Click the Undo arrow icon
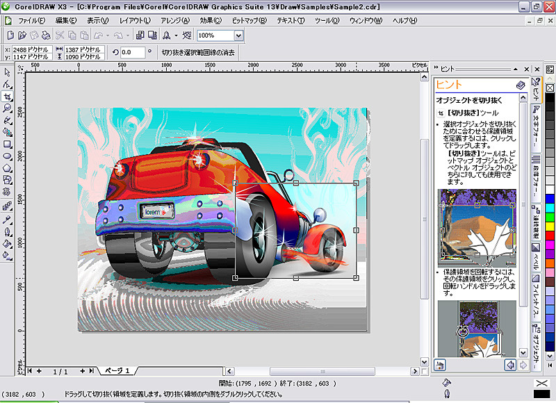556x403 pixels. coord(98,35)
